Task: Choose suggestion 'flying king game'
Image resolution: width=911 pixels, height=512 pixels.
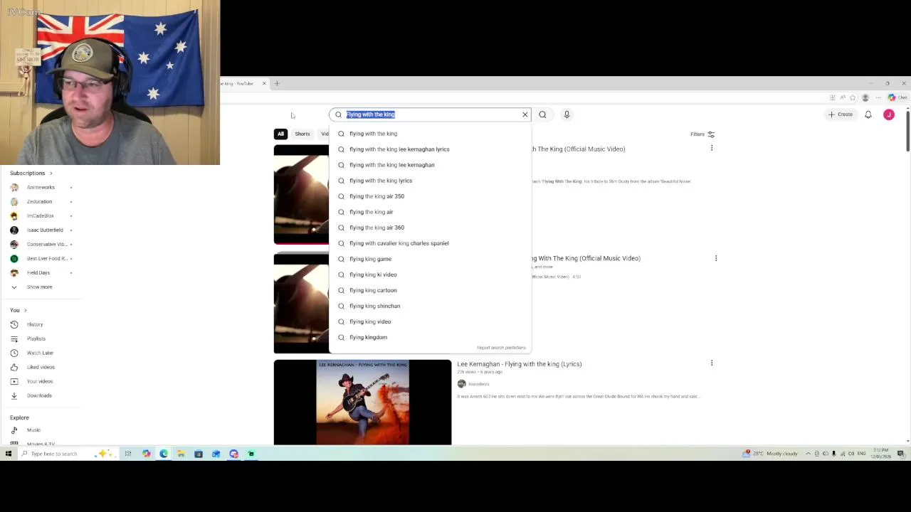Action: click(430, 259)
